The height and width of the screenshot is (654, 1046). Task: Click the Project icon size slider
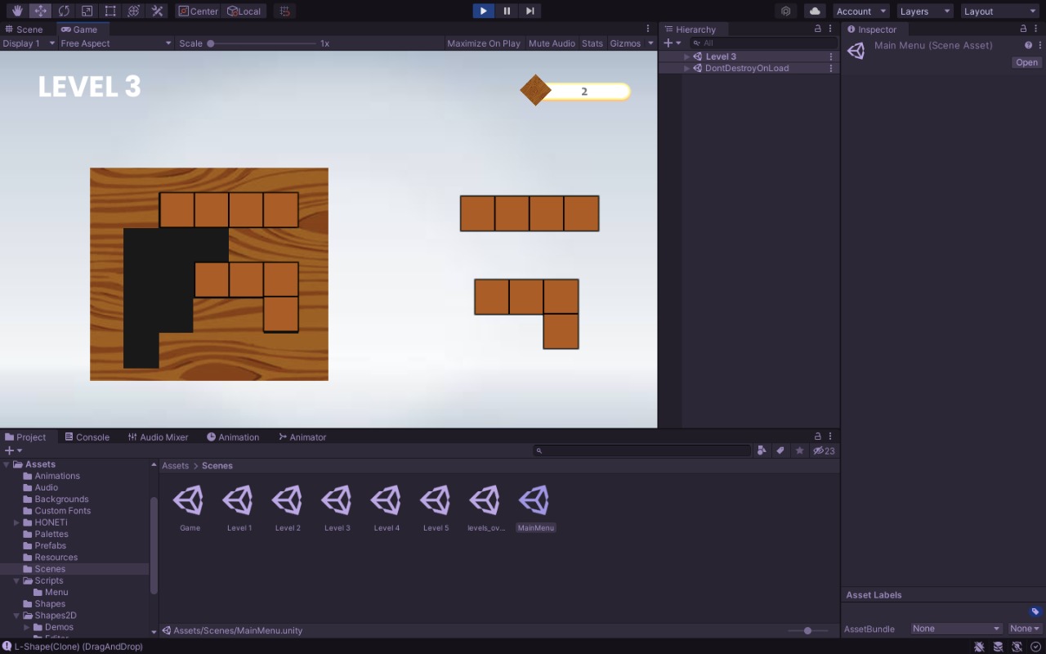click(807, 631)
